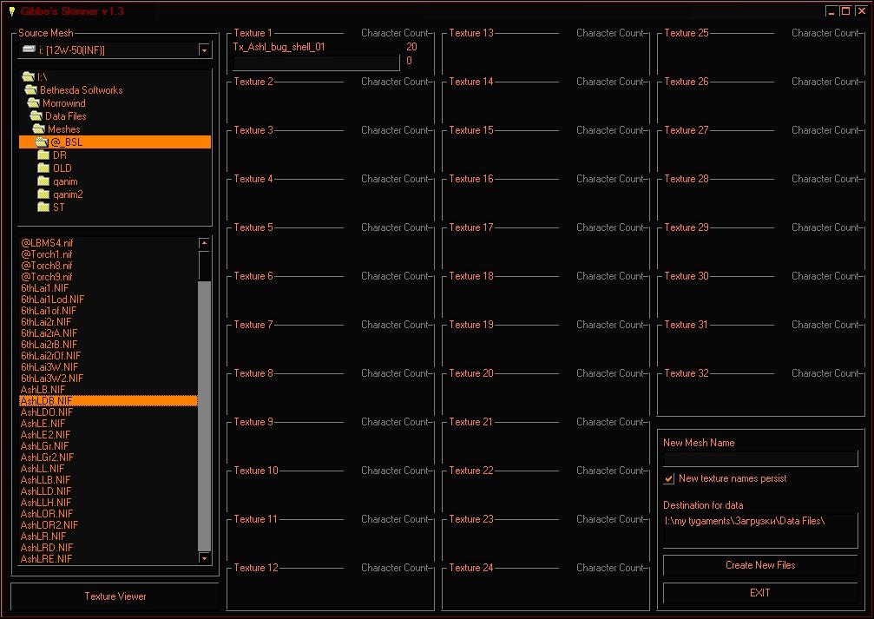
Task: Click the Meshes folder icon
Action: tap(38, 128)
